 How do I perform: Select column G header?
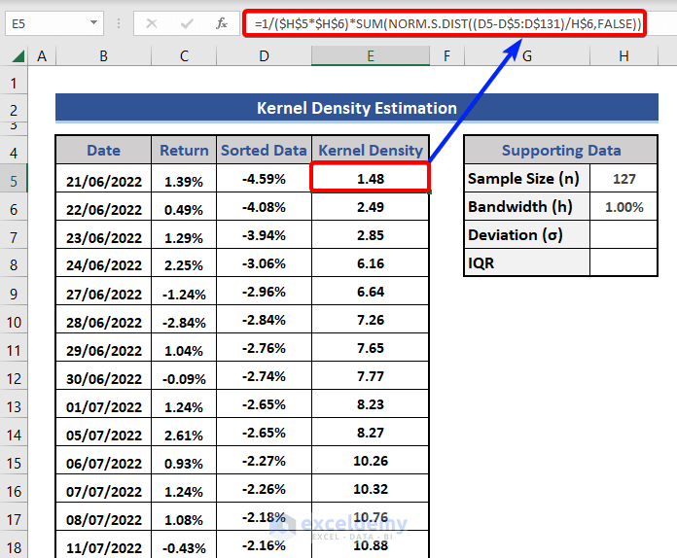[x=527, y=56]
